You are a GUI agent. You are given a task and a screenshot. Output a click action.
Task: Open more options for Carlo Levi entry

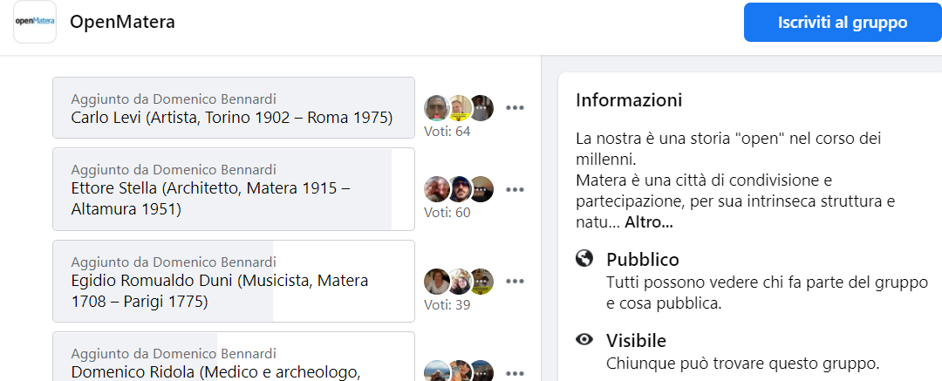[x=515, y=107]
